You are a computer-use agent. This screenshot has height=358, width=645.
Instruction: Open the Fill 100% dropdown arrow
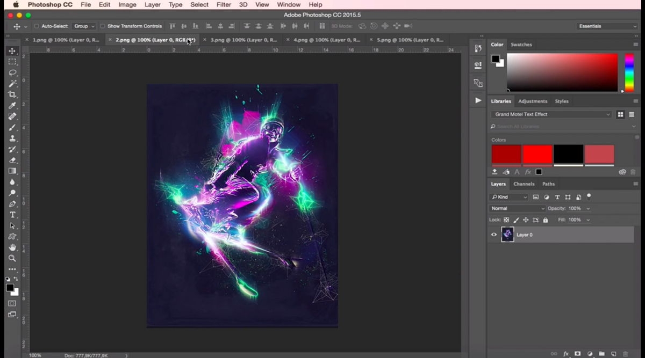[588, 220]
